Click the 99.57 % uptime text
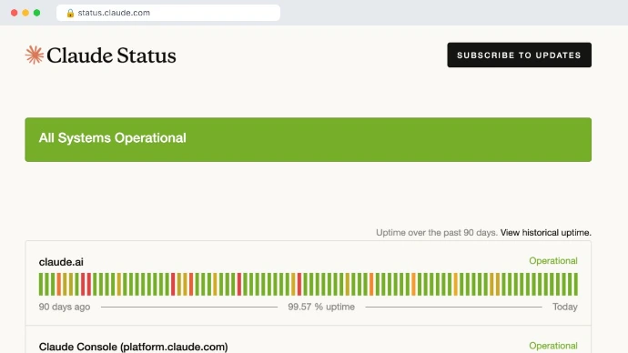This screenshot has height=353, width=628. (x=321, y=307)
